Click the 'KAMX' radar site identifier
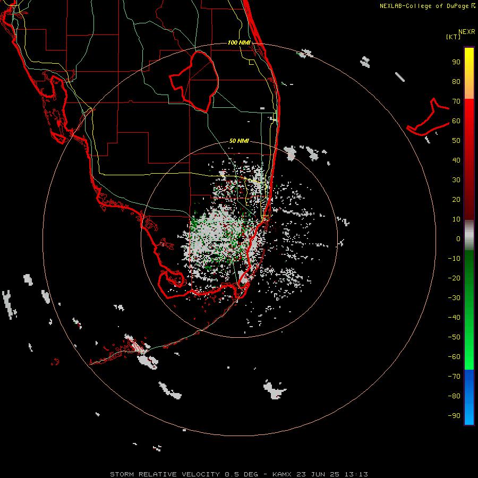This screenshot has height=478, width=478. [282, 474]
